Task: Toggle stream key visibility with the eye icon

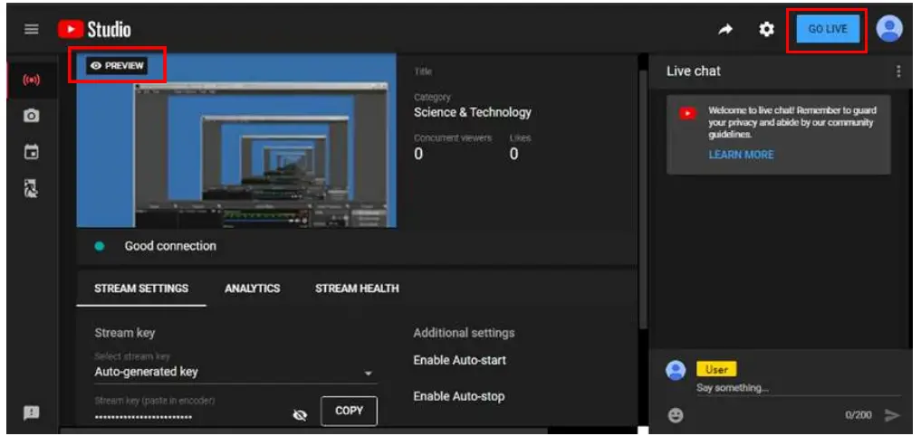Action: click(x=300, y=415)
